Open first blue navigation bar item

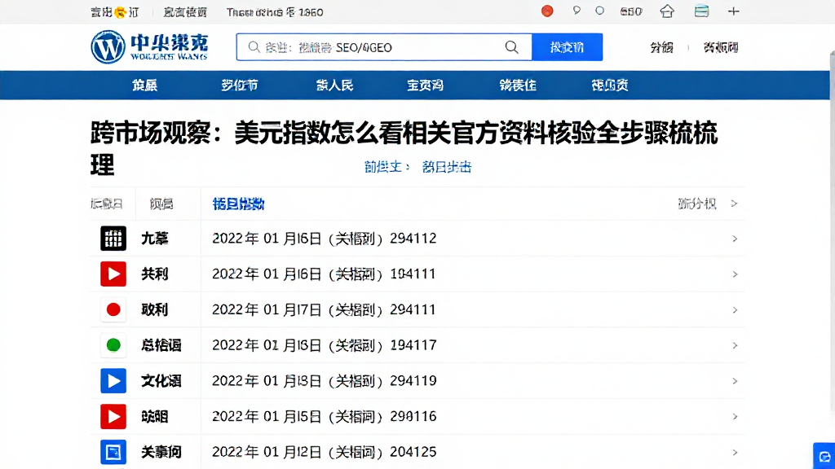pyautogui.click(x=145, y=85)
